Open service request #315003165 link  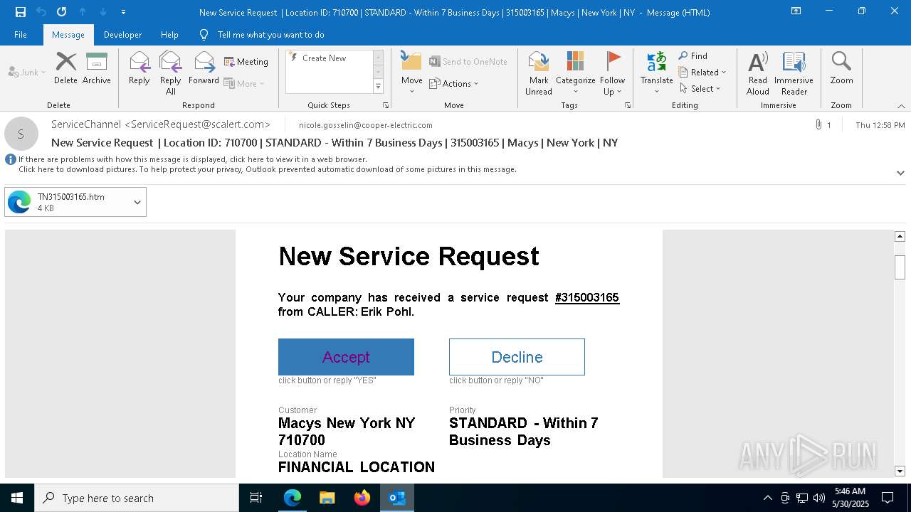(587, 297)
